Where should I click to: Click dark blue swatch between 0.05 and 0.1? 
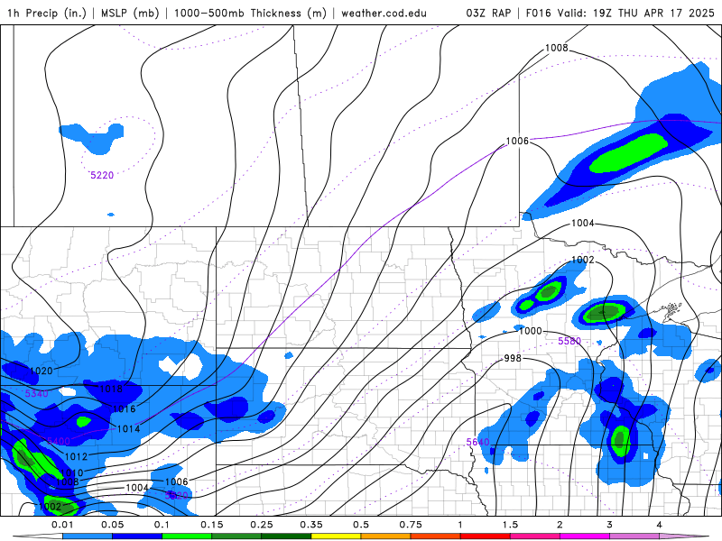137,536
